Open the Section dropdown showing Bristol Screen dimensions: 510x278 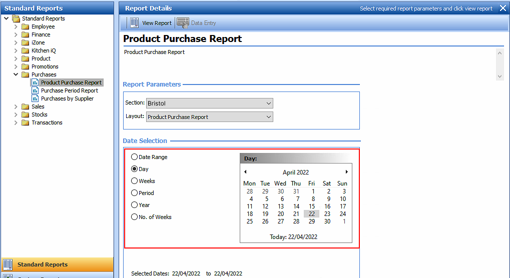209,103
